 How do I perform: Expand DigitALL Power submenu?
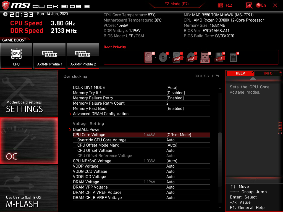point(87,129)
